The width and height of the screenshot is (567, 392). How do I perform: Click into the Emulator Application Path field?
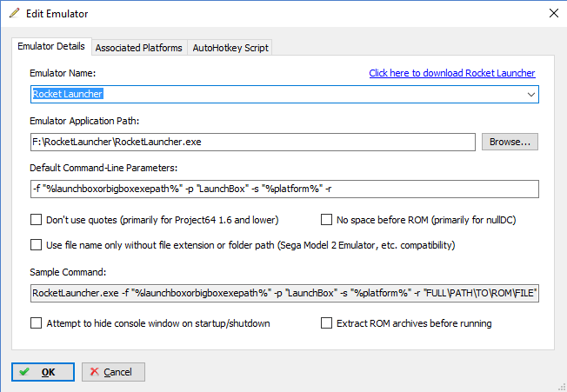252,142
